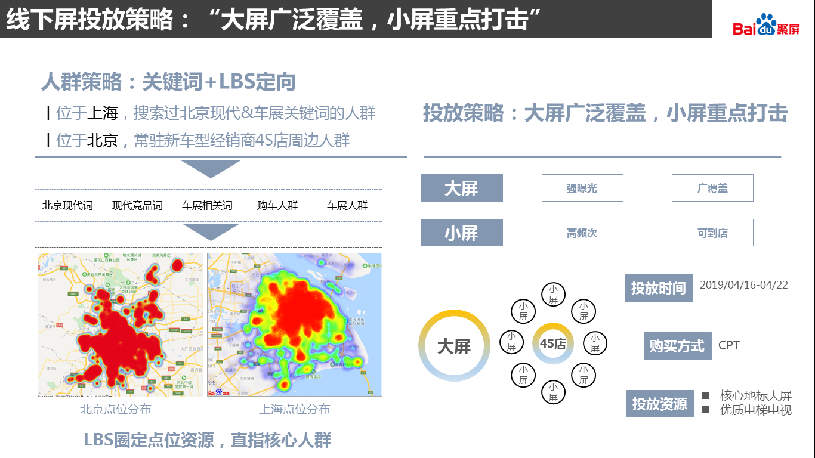The image size is (815, 458).
Task: Click the filled 小屏 label block
Action: pos(462,233)
